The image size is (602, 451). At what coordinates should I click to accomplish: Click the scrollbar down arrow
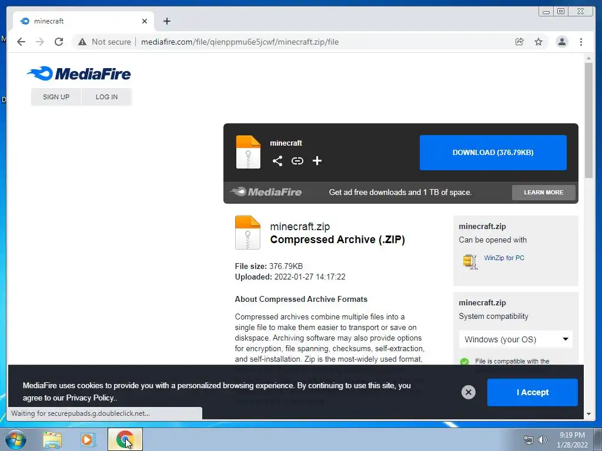[588, 414]
